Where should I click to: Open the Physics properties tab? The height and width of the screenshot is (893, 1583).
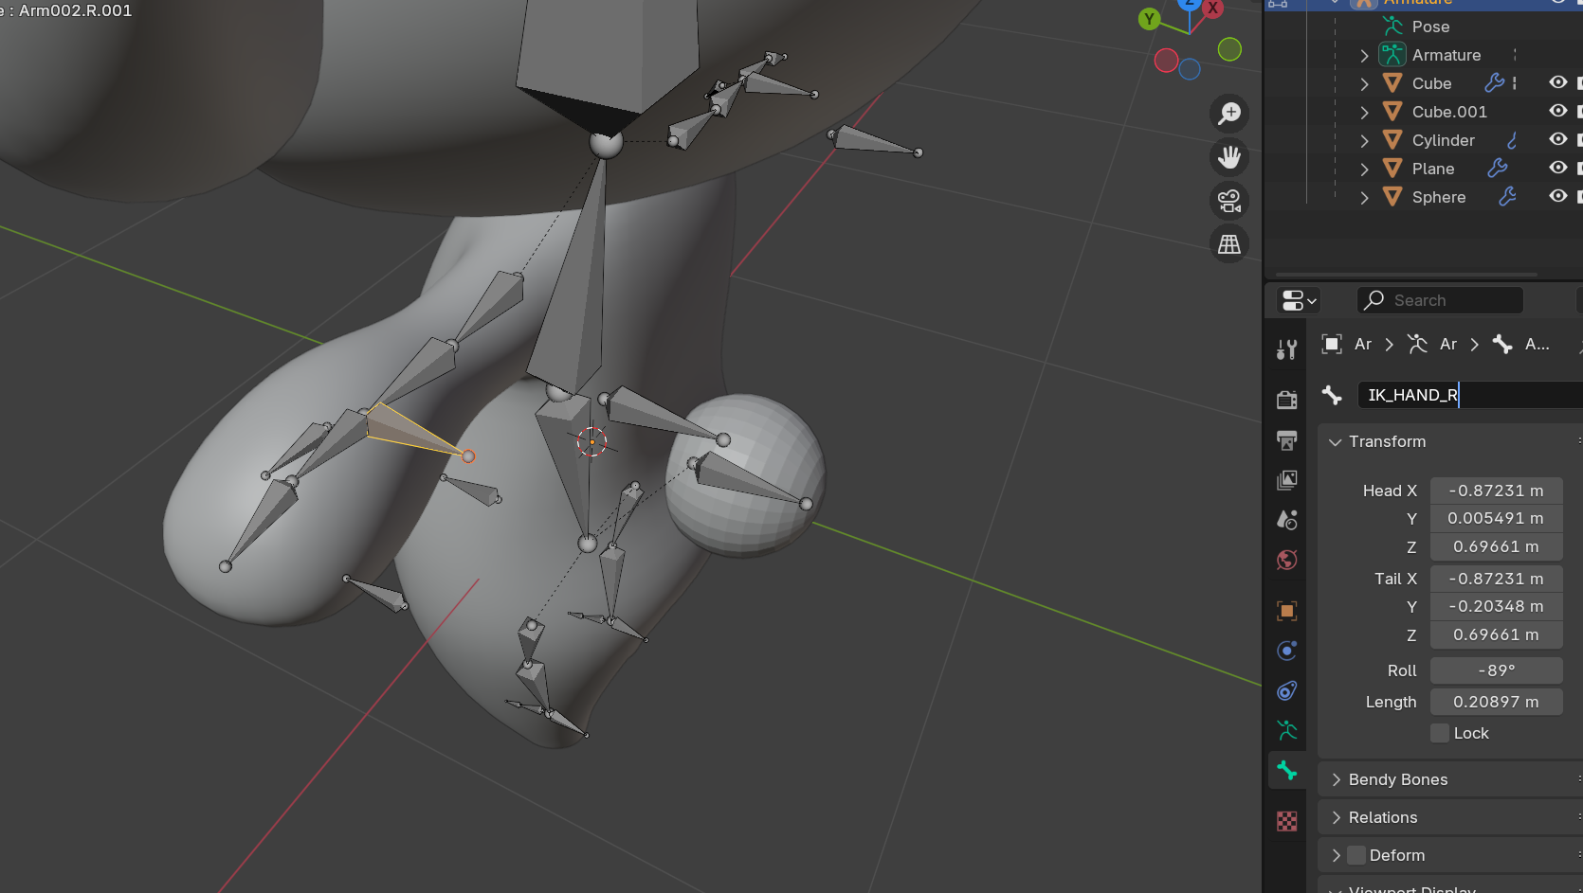point(1286,651)
